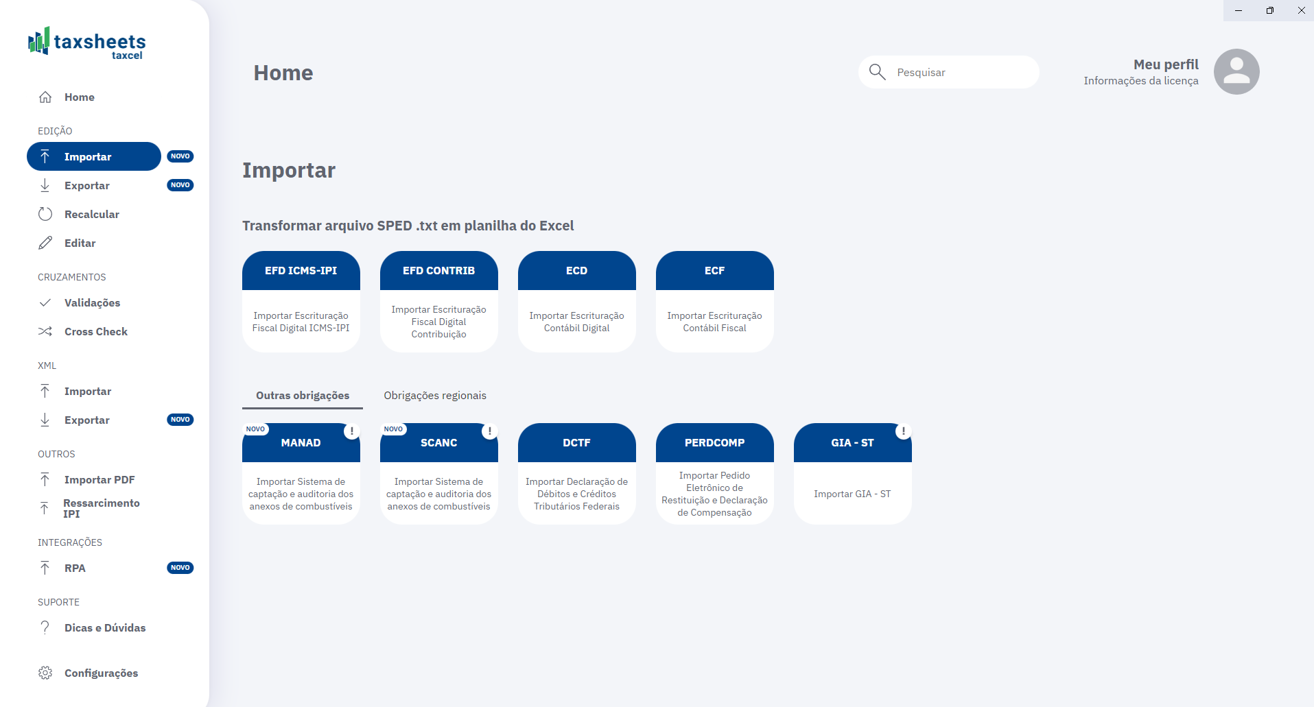Click the Pesquisar search field
This screenshot has width=1314, height=707.
coord(961,72)
